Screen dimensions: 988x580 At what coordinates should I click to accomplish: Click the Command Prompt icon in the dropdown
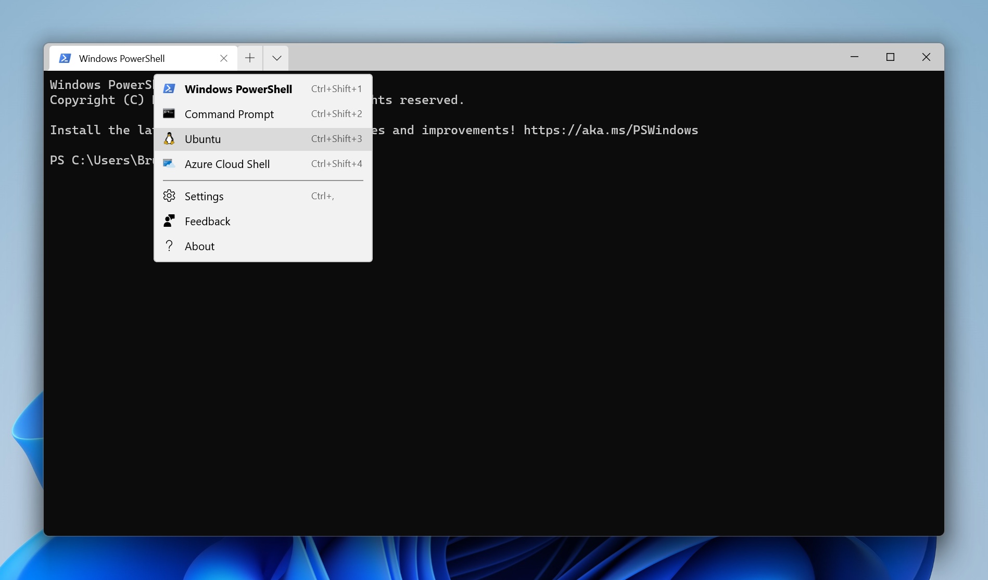(169, 113)
